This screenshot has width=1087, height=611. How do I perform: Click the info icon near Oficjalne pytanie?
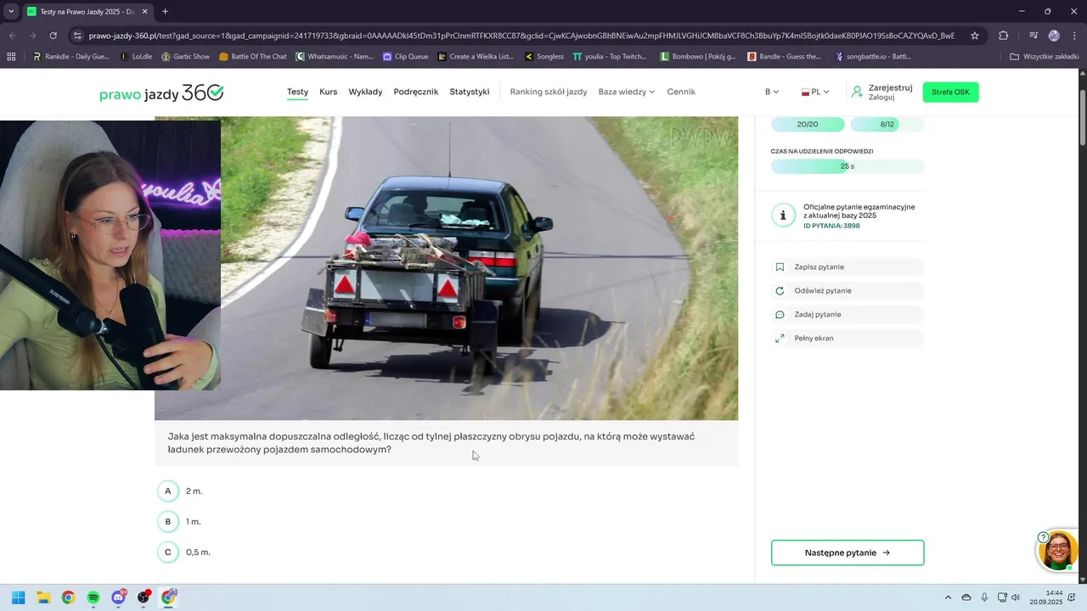click(x=783, y=216)
